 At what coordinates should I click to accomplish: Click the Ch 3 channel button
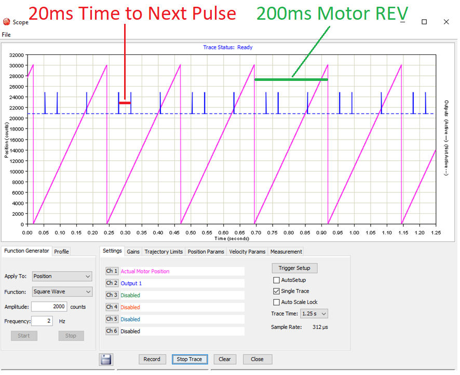click(112, 295)
